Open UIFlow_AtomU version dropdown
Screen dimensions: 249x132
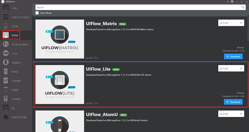tap(231, 114)
